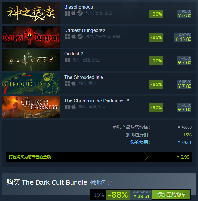The height and width of the screenshot is (201, 198).
Task: Open the Darkest Dungeon banner image
Action: pyautogui.click(x=31, y=37)
